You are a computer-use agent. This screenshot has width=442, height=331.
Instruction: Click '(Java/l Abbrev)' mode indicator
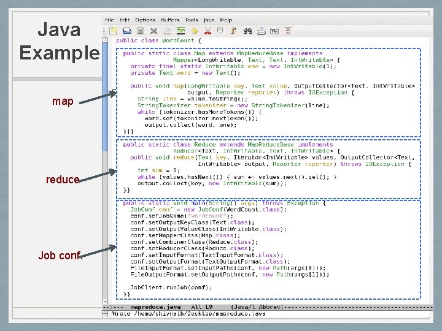click(x=257, y=307)
